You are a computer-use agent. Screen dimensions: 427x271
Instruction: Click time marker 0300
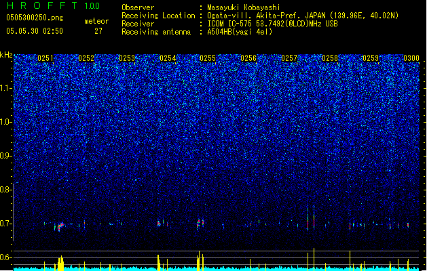coord(411,58)
